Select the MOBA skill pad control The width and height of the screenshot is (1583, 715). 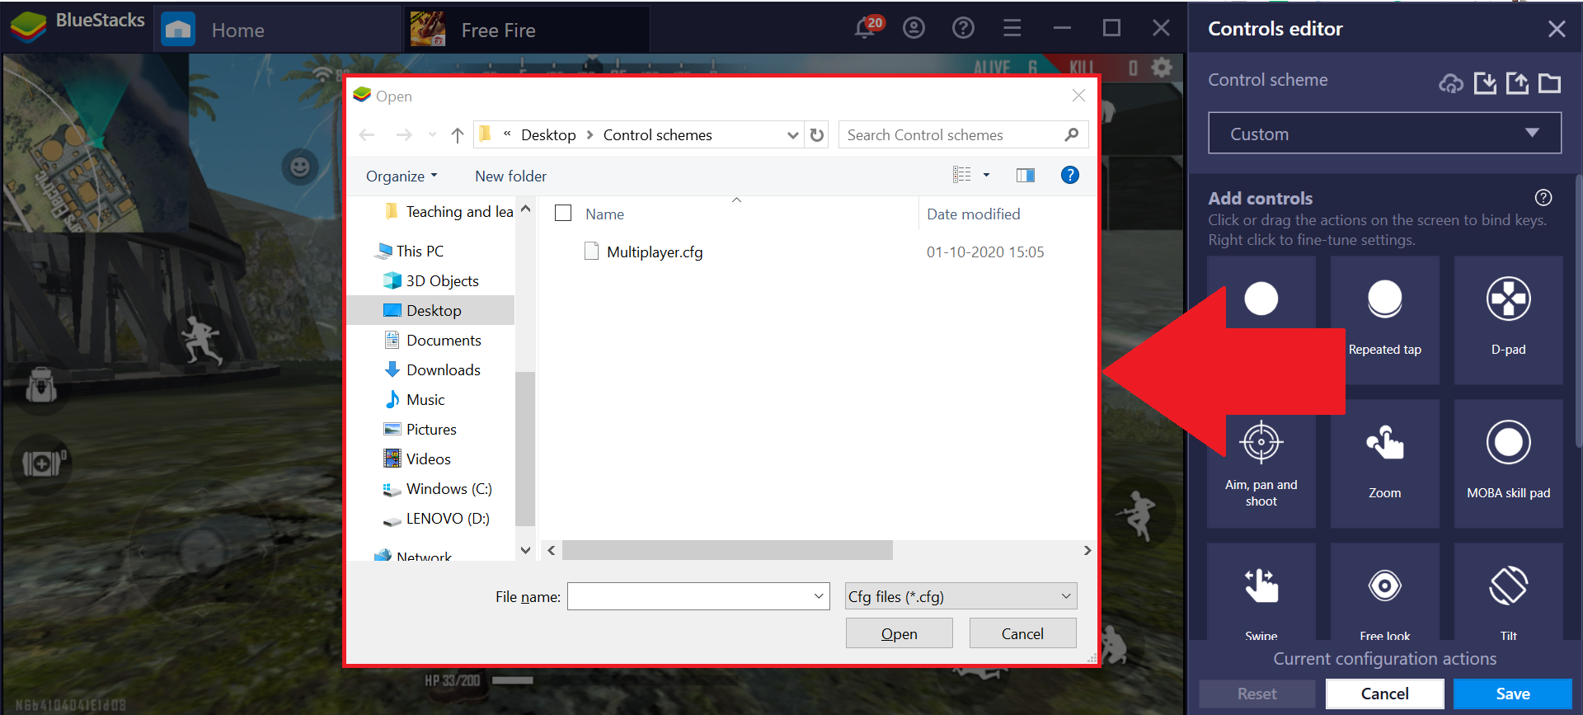(1509, 463)
